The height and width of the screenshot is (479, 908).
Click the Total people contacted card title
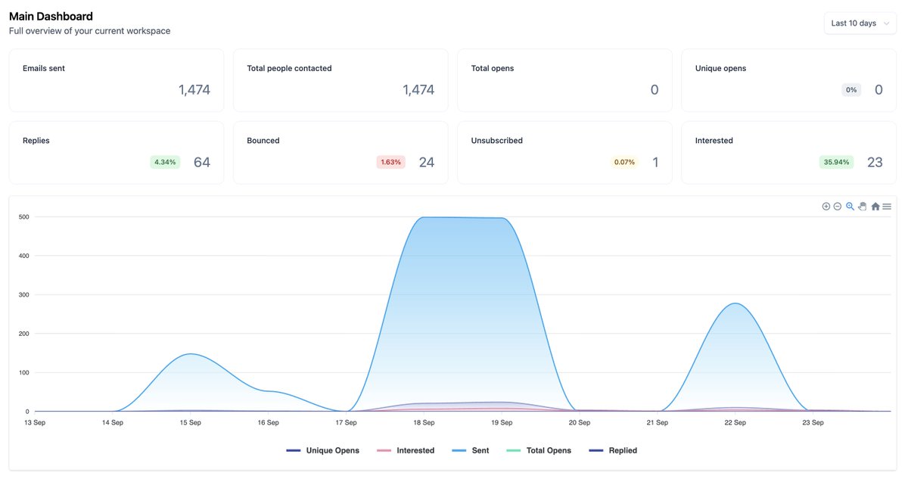pyautogui.click(x=289, y=68)
